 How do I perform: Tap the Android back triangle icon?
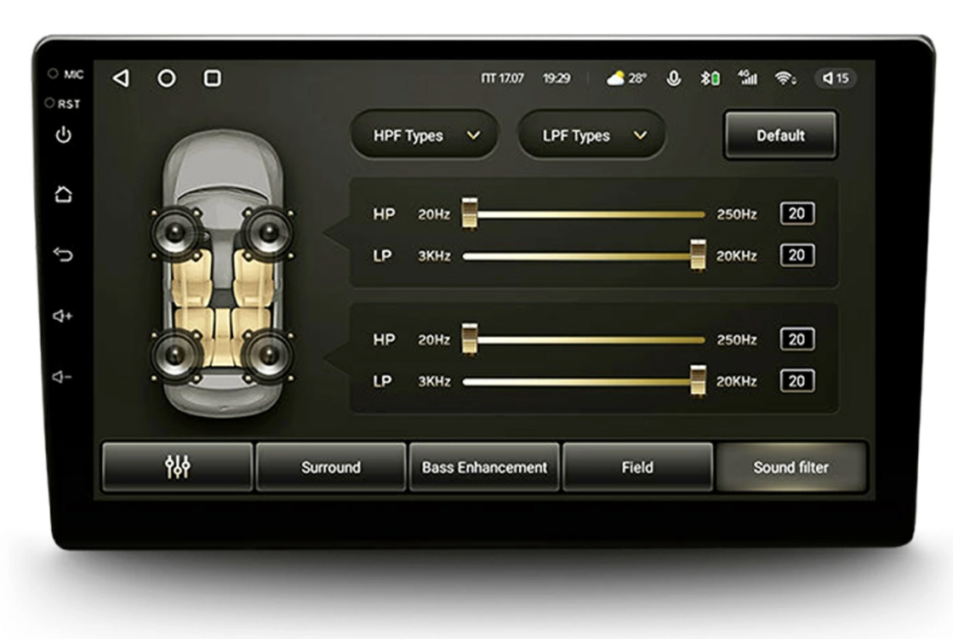coord(121,77)
